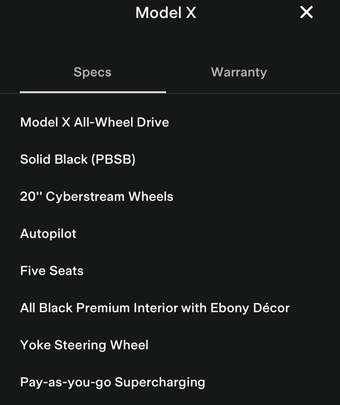The height and width of the screenshot is (405, 340).
Task: Show the vehicle specifications list
Action: pyautogui.click(x=93, y=72)
